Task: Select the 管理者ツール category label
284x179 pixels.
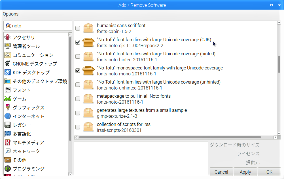Action: click(26, 46)
